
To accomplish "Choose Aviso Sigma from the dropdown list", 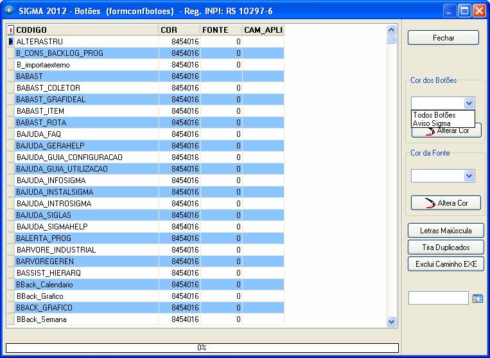I will [432, 123].
